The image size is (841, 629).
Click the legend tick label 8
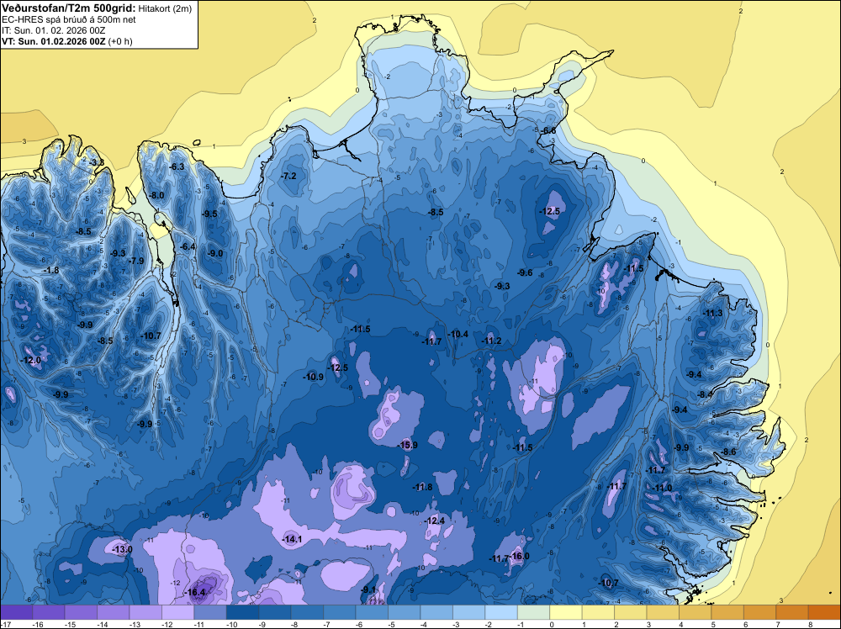pos(810,624)
